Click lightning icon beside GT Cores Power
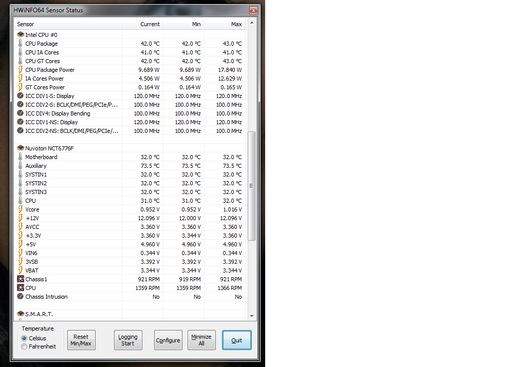 20,87
